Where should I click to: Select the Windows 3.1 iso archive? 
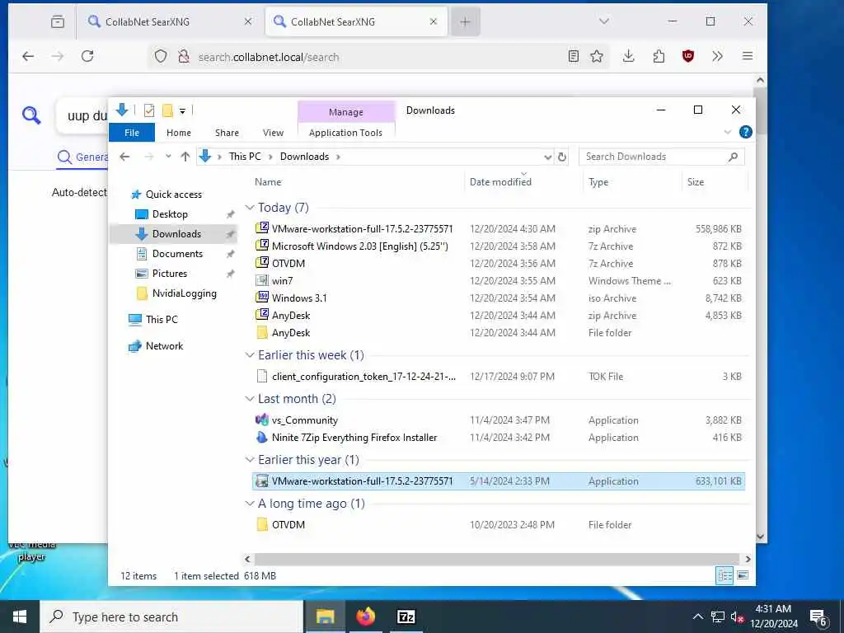tap(498, 298)
